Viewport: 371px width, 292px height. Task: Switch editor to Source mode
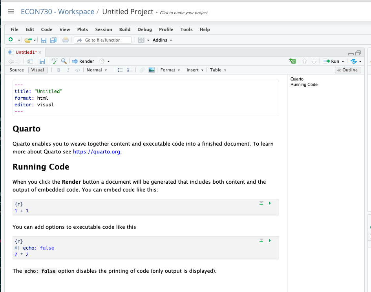(x=17, y=70)
